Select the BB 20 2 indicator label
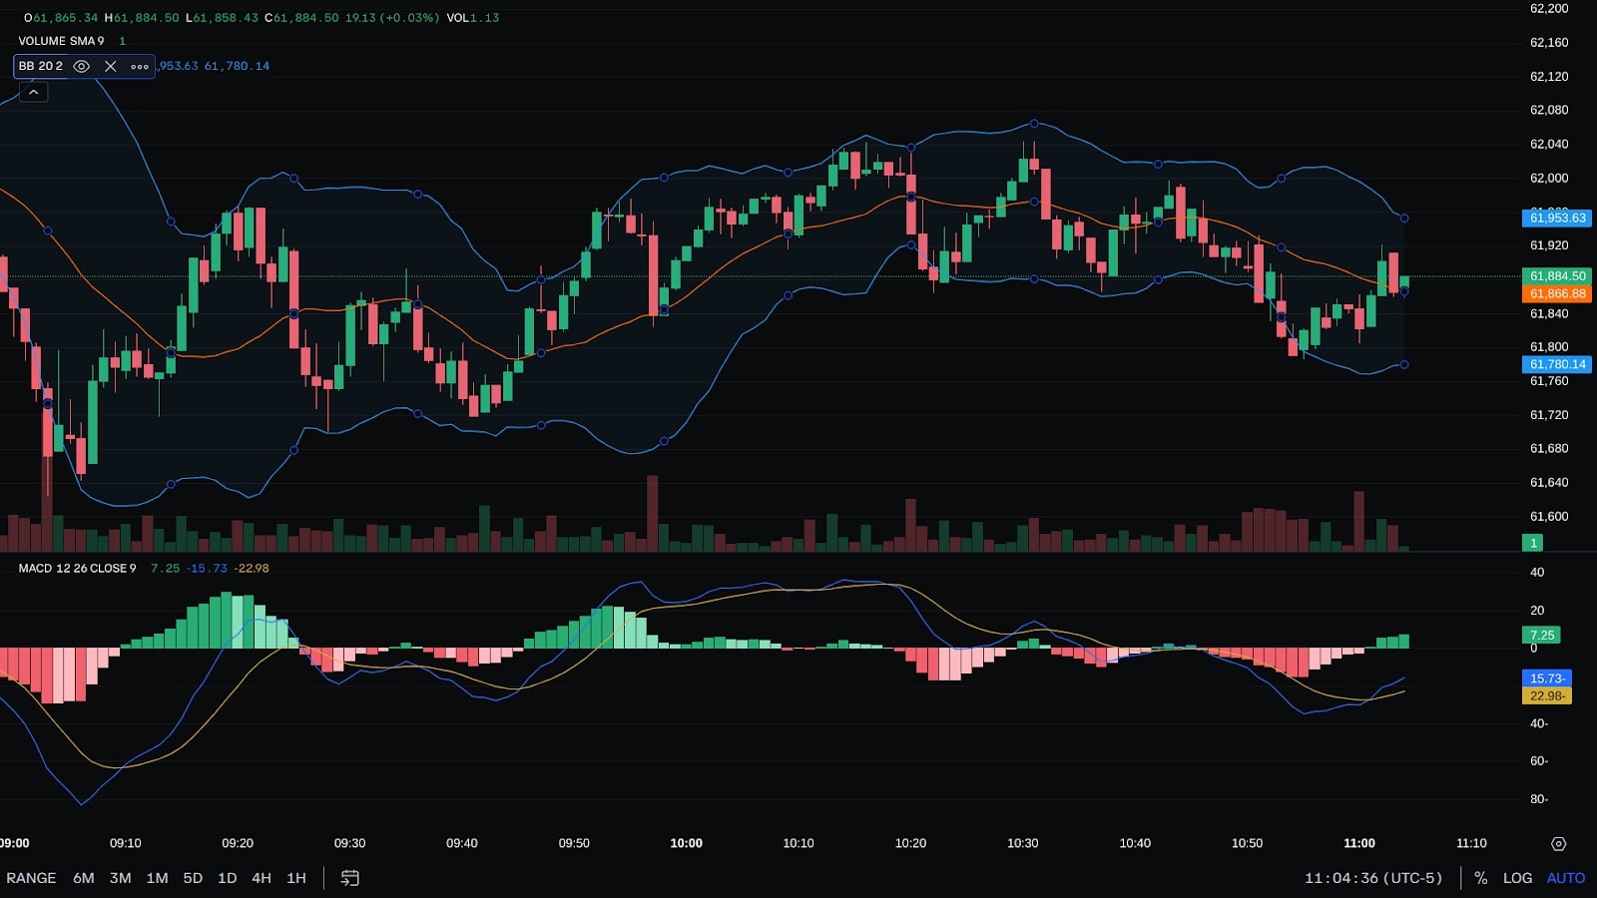The width and height of the screenshot is (1597, 898). 41,66
